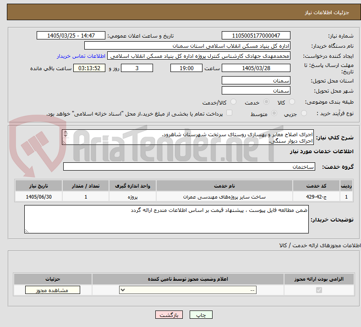361x327 pixels.
Task: Open the license status dropdown
Action: tap(188, 290)
